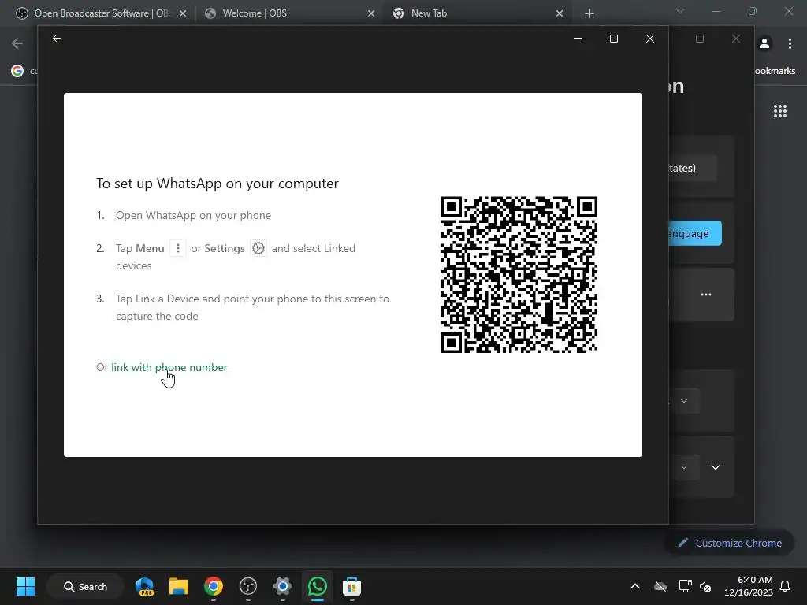The height and width of the screenshot is (605, 807).
Task: Open WhatsApp from the taskbar
Action: click(317, 586)
